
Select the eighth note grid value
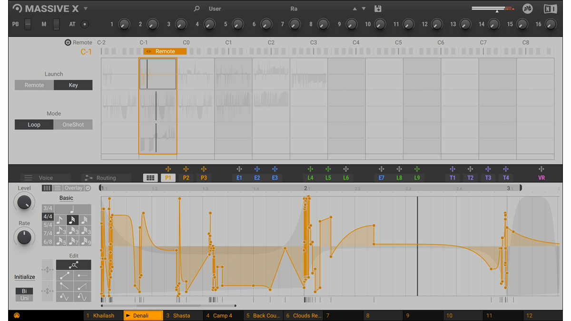60,220
